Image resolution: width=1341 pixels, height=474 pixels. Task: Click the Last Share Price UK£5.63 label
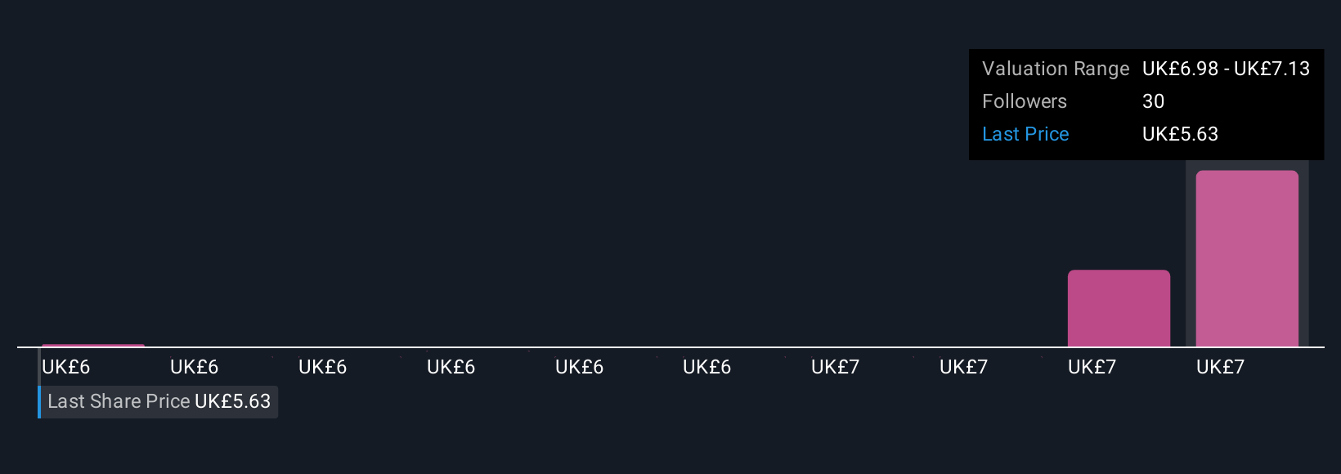[x=159, y=401]
